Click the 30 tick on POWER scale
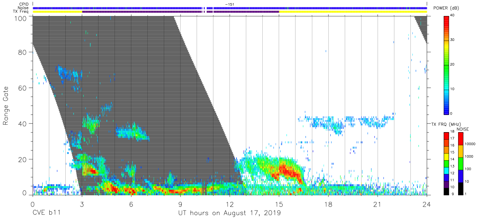 (453, 40)
